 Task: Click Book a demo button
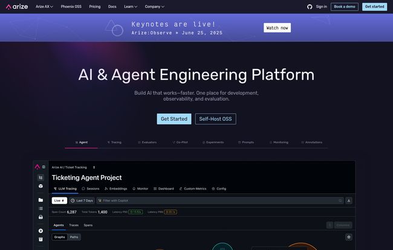point(345,7)
